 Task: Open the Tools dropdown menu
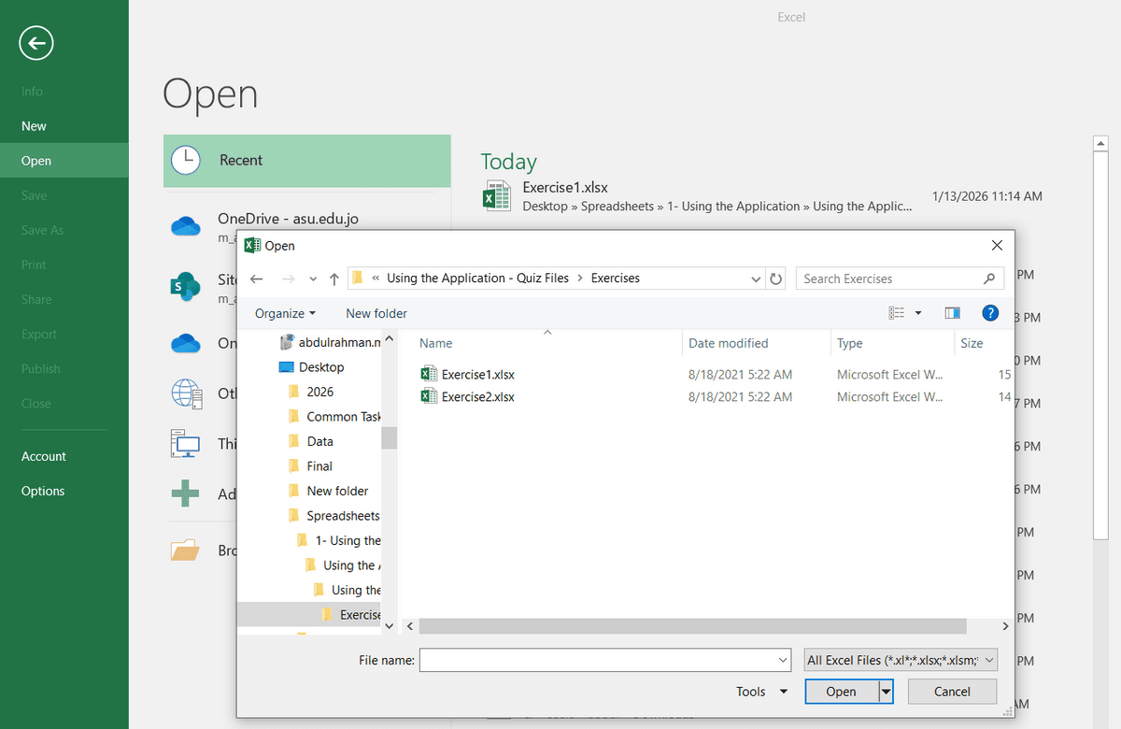pos(763,692)
